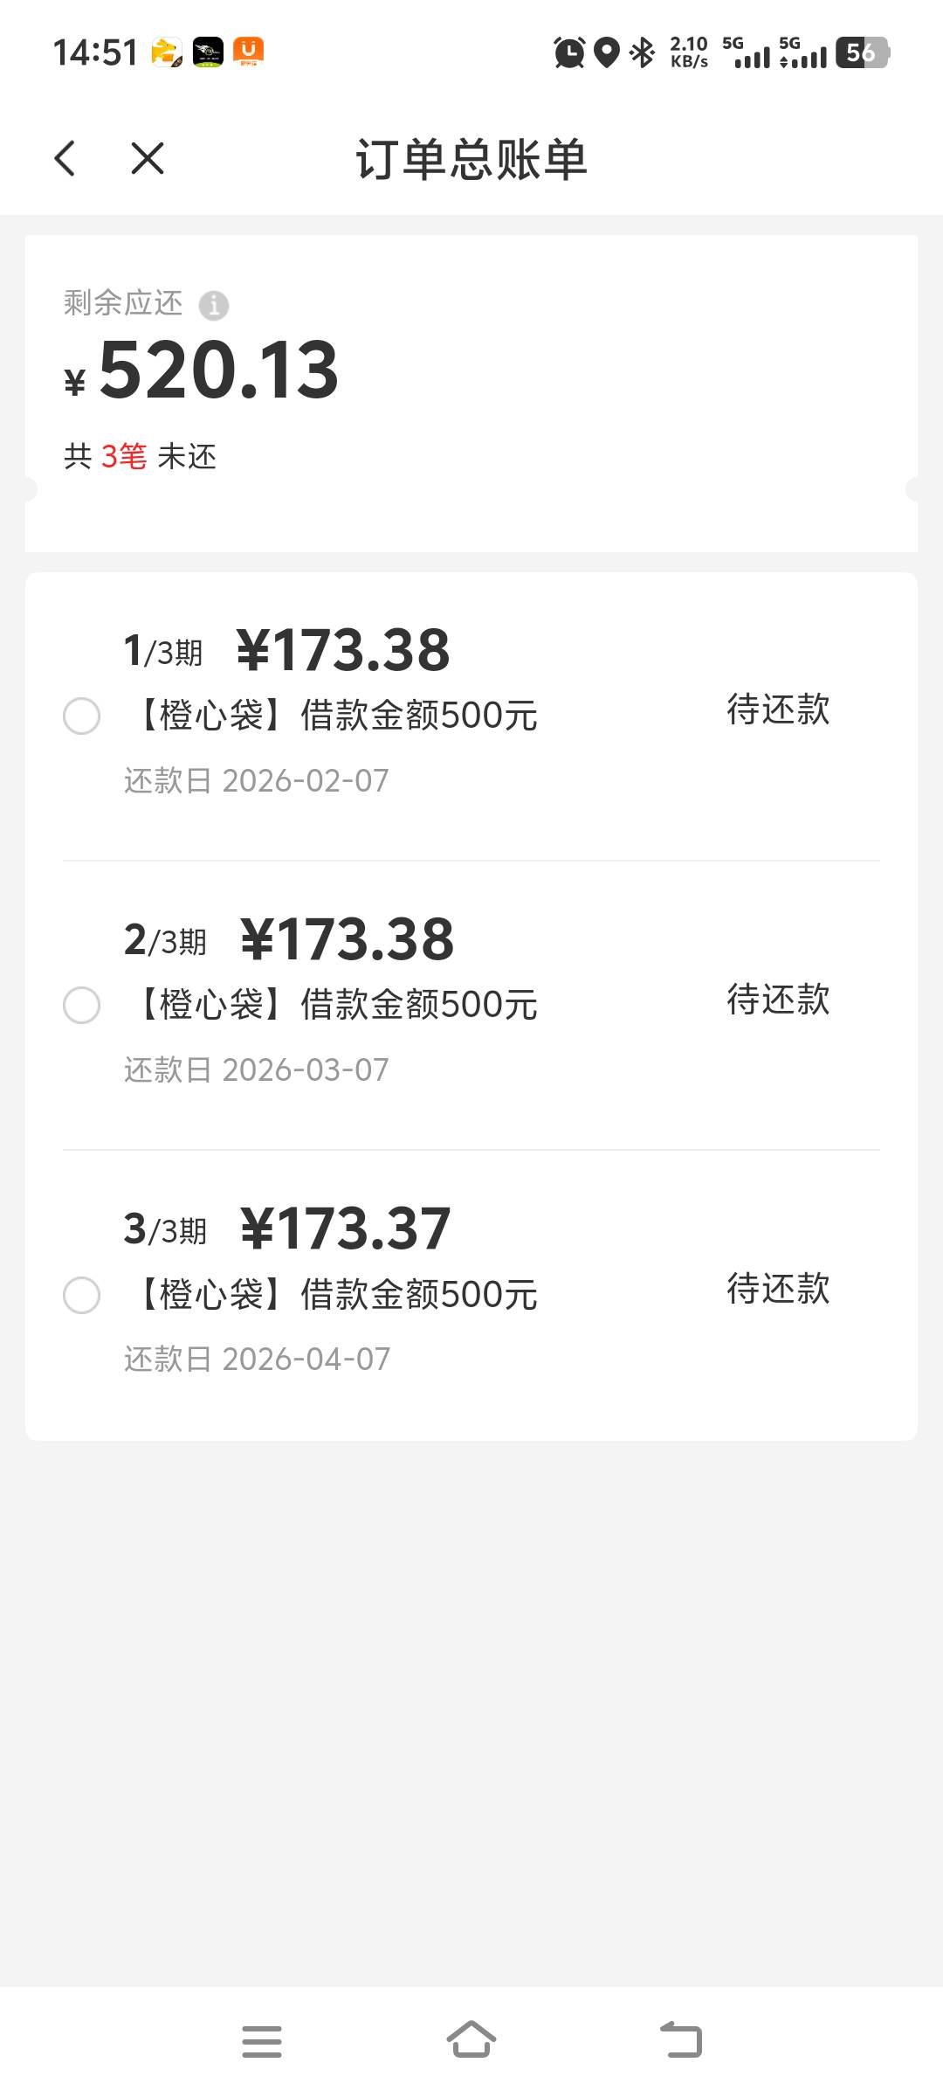
Task: Tap the system back navigation icon
Action: [681, 2040]
